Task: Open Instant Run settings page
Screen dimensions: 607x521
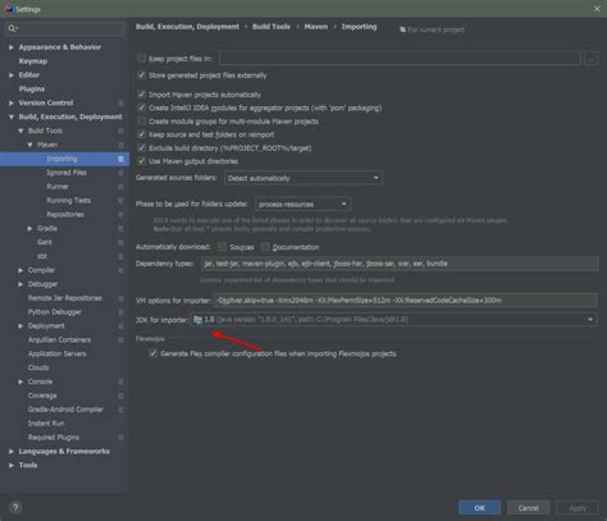Action: [x=46, y=423]
